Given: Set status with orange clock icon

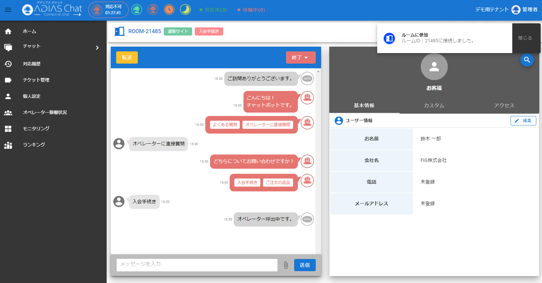Looking at the screenshot, I should (169, 9).
